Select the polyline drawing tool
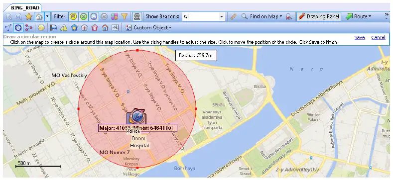Viewport: 393px width, 180px height. pyautogui.click(x=8, y=27)
